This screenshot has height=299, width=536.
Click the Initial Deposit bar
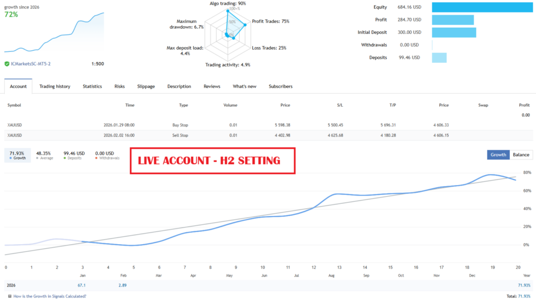point(454,32)
